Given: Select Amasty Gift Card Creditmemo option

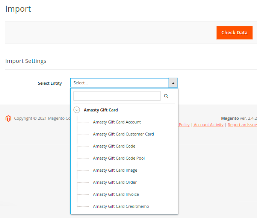Looking at the screenshot, I should 121,206.
